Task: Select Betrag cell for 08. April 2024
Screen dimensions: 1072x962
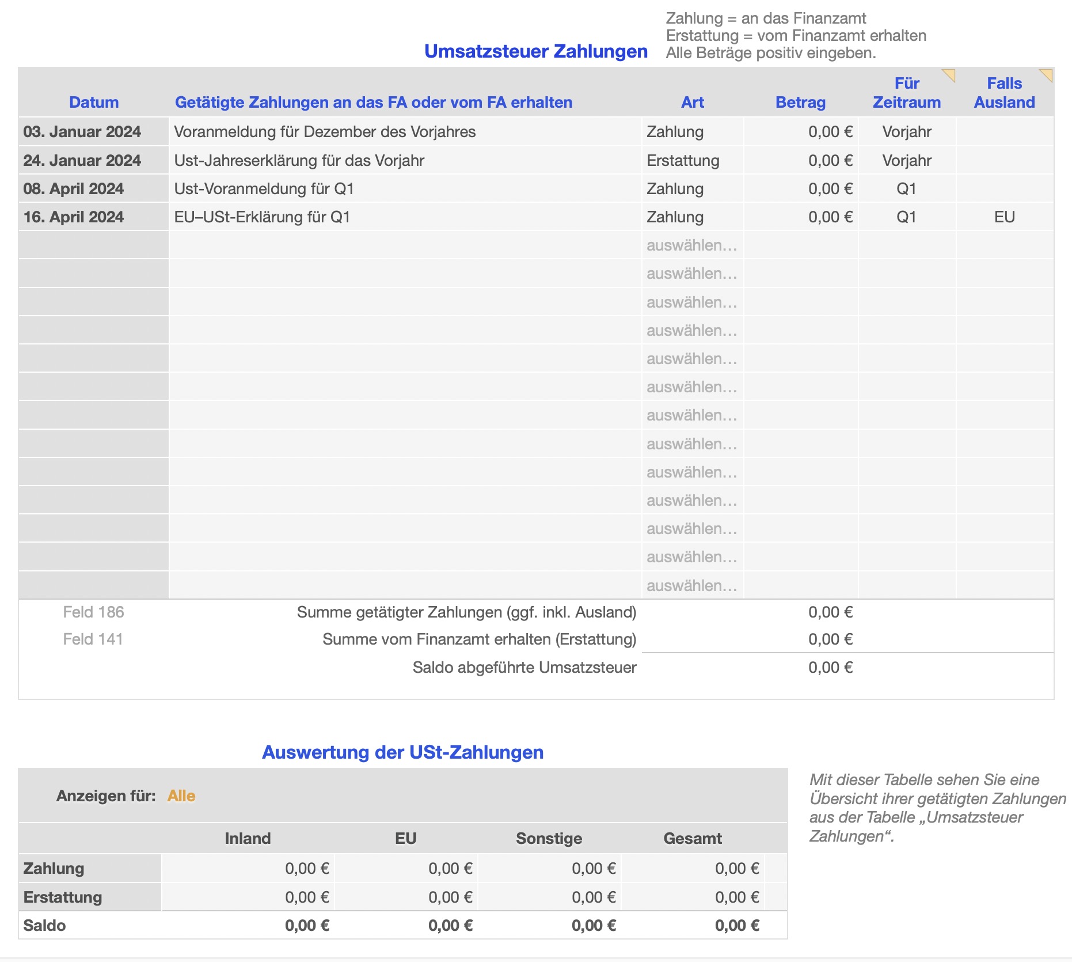Action: (x=801, y=189)
